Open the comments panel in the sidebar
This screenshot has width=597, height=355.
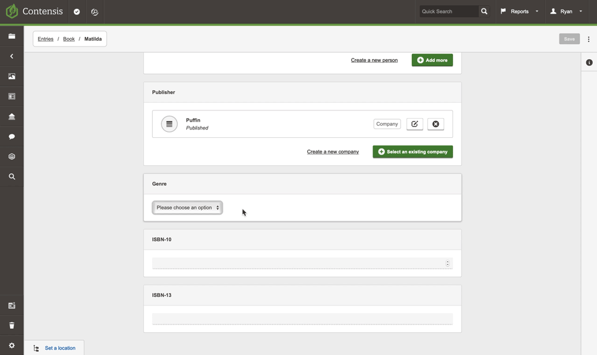click(x=11, y=136)
